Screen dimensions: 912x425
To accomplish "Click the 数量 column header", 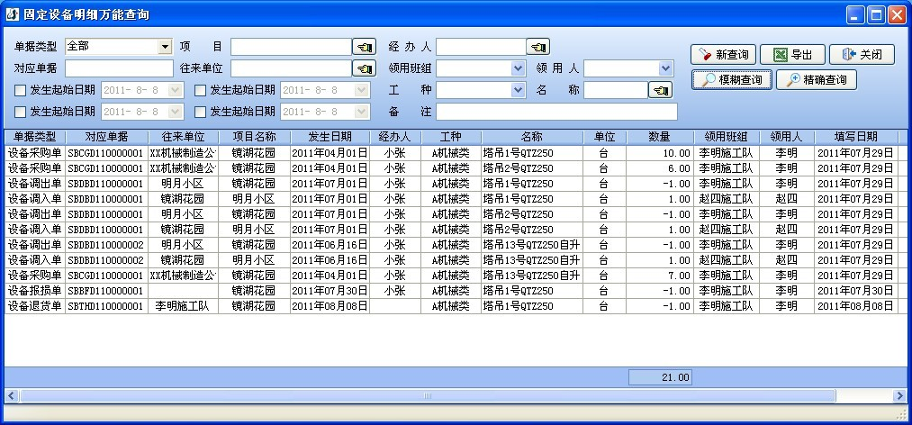I will coord(660,137).
